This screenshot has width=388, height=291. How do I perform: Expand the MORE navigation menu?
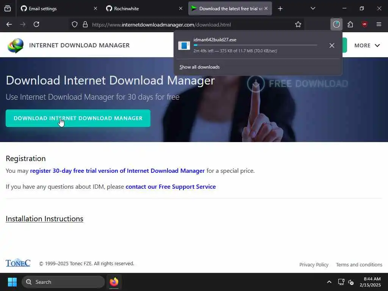[367, 45]
